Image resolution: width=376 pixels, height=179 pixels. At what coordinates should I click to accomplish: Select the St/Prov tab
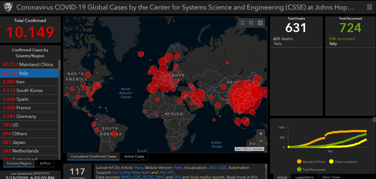[45, 163]
